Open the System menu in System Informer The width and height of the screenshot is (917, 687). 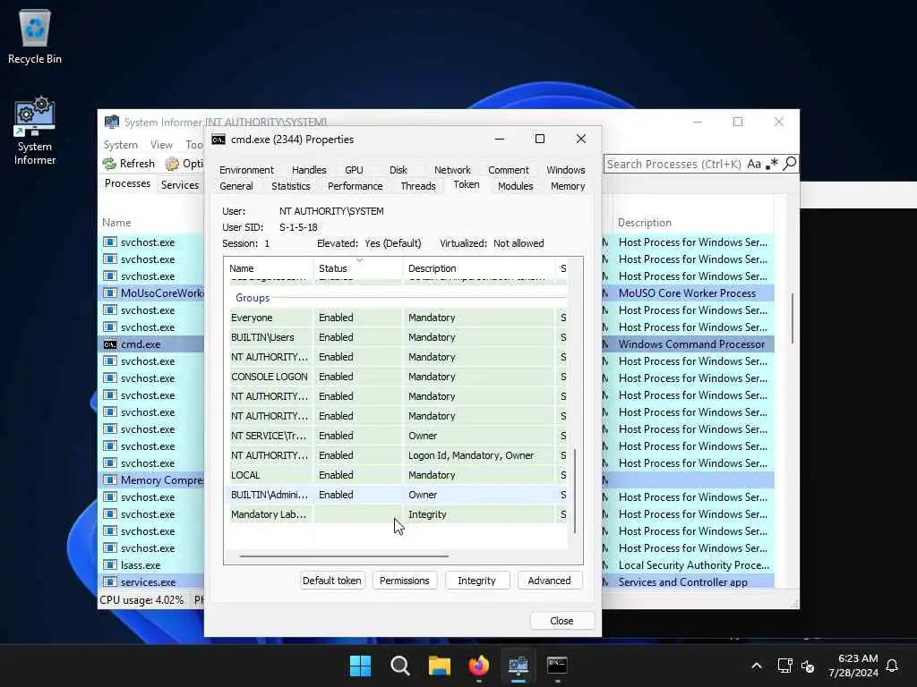[x=121, y=144]
